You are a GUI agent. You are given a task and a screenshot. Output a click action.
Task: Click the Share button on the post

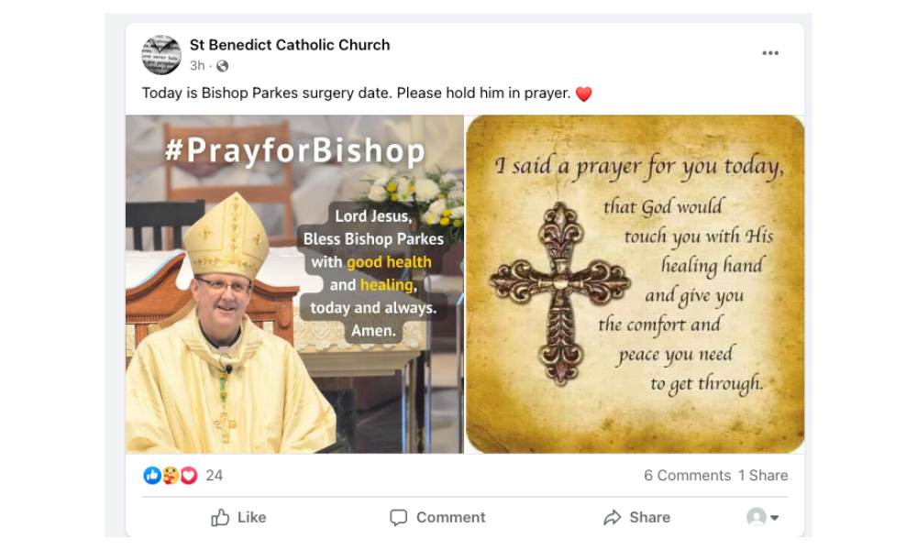pyautogui.click(x=635, y=517)
